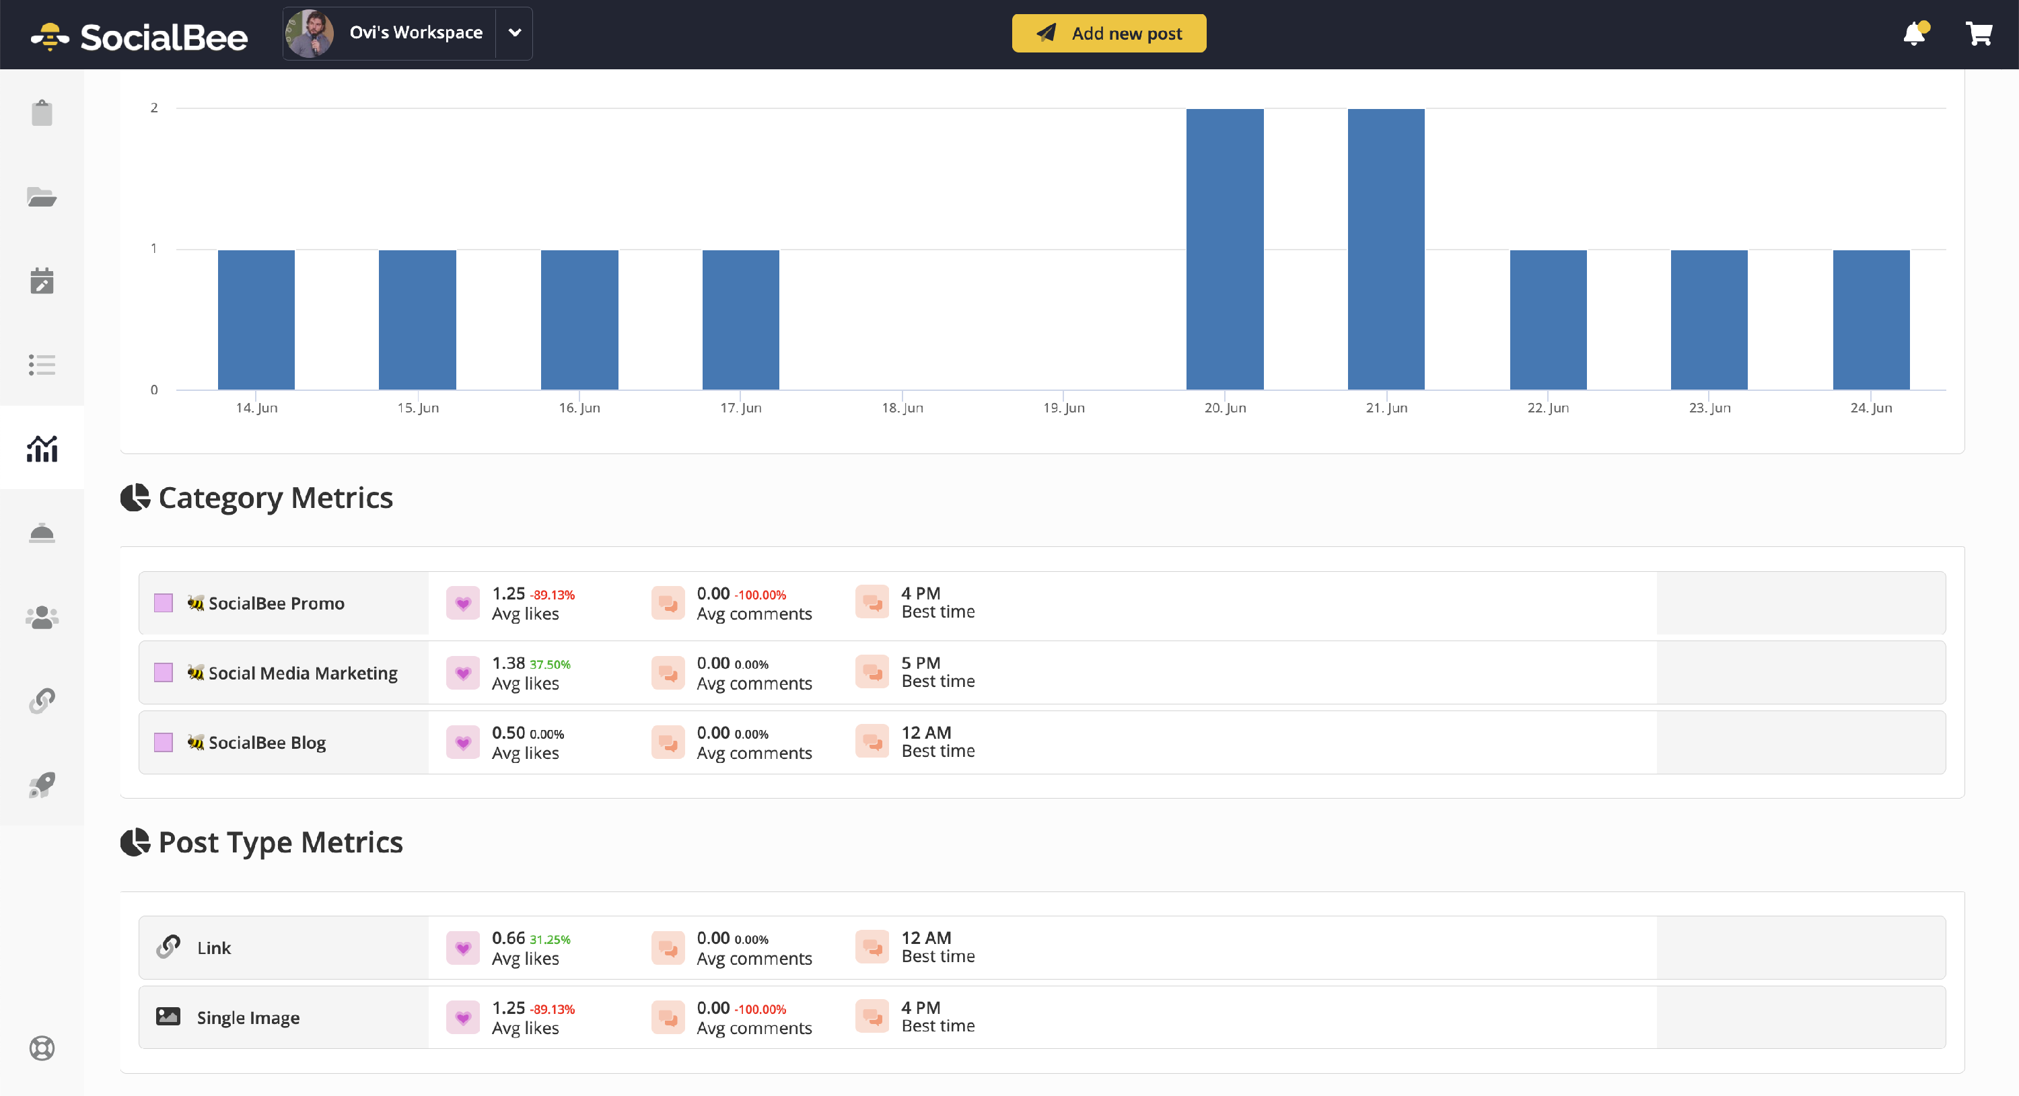
Task: Open the concierge bell sidebar icon
Action: [x=42, y=533]
